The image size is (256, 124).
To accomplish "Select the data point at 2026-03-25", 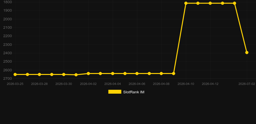I will pyautogui.click(x=15, y=74).
